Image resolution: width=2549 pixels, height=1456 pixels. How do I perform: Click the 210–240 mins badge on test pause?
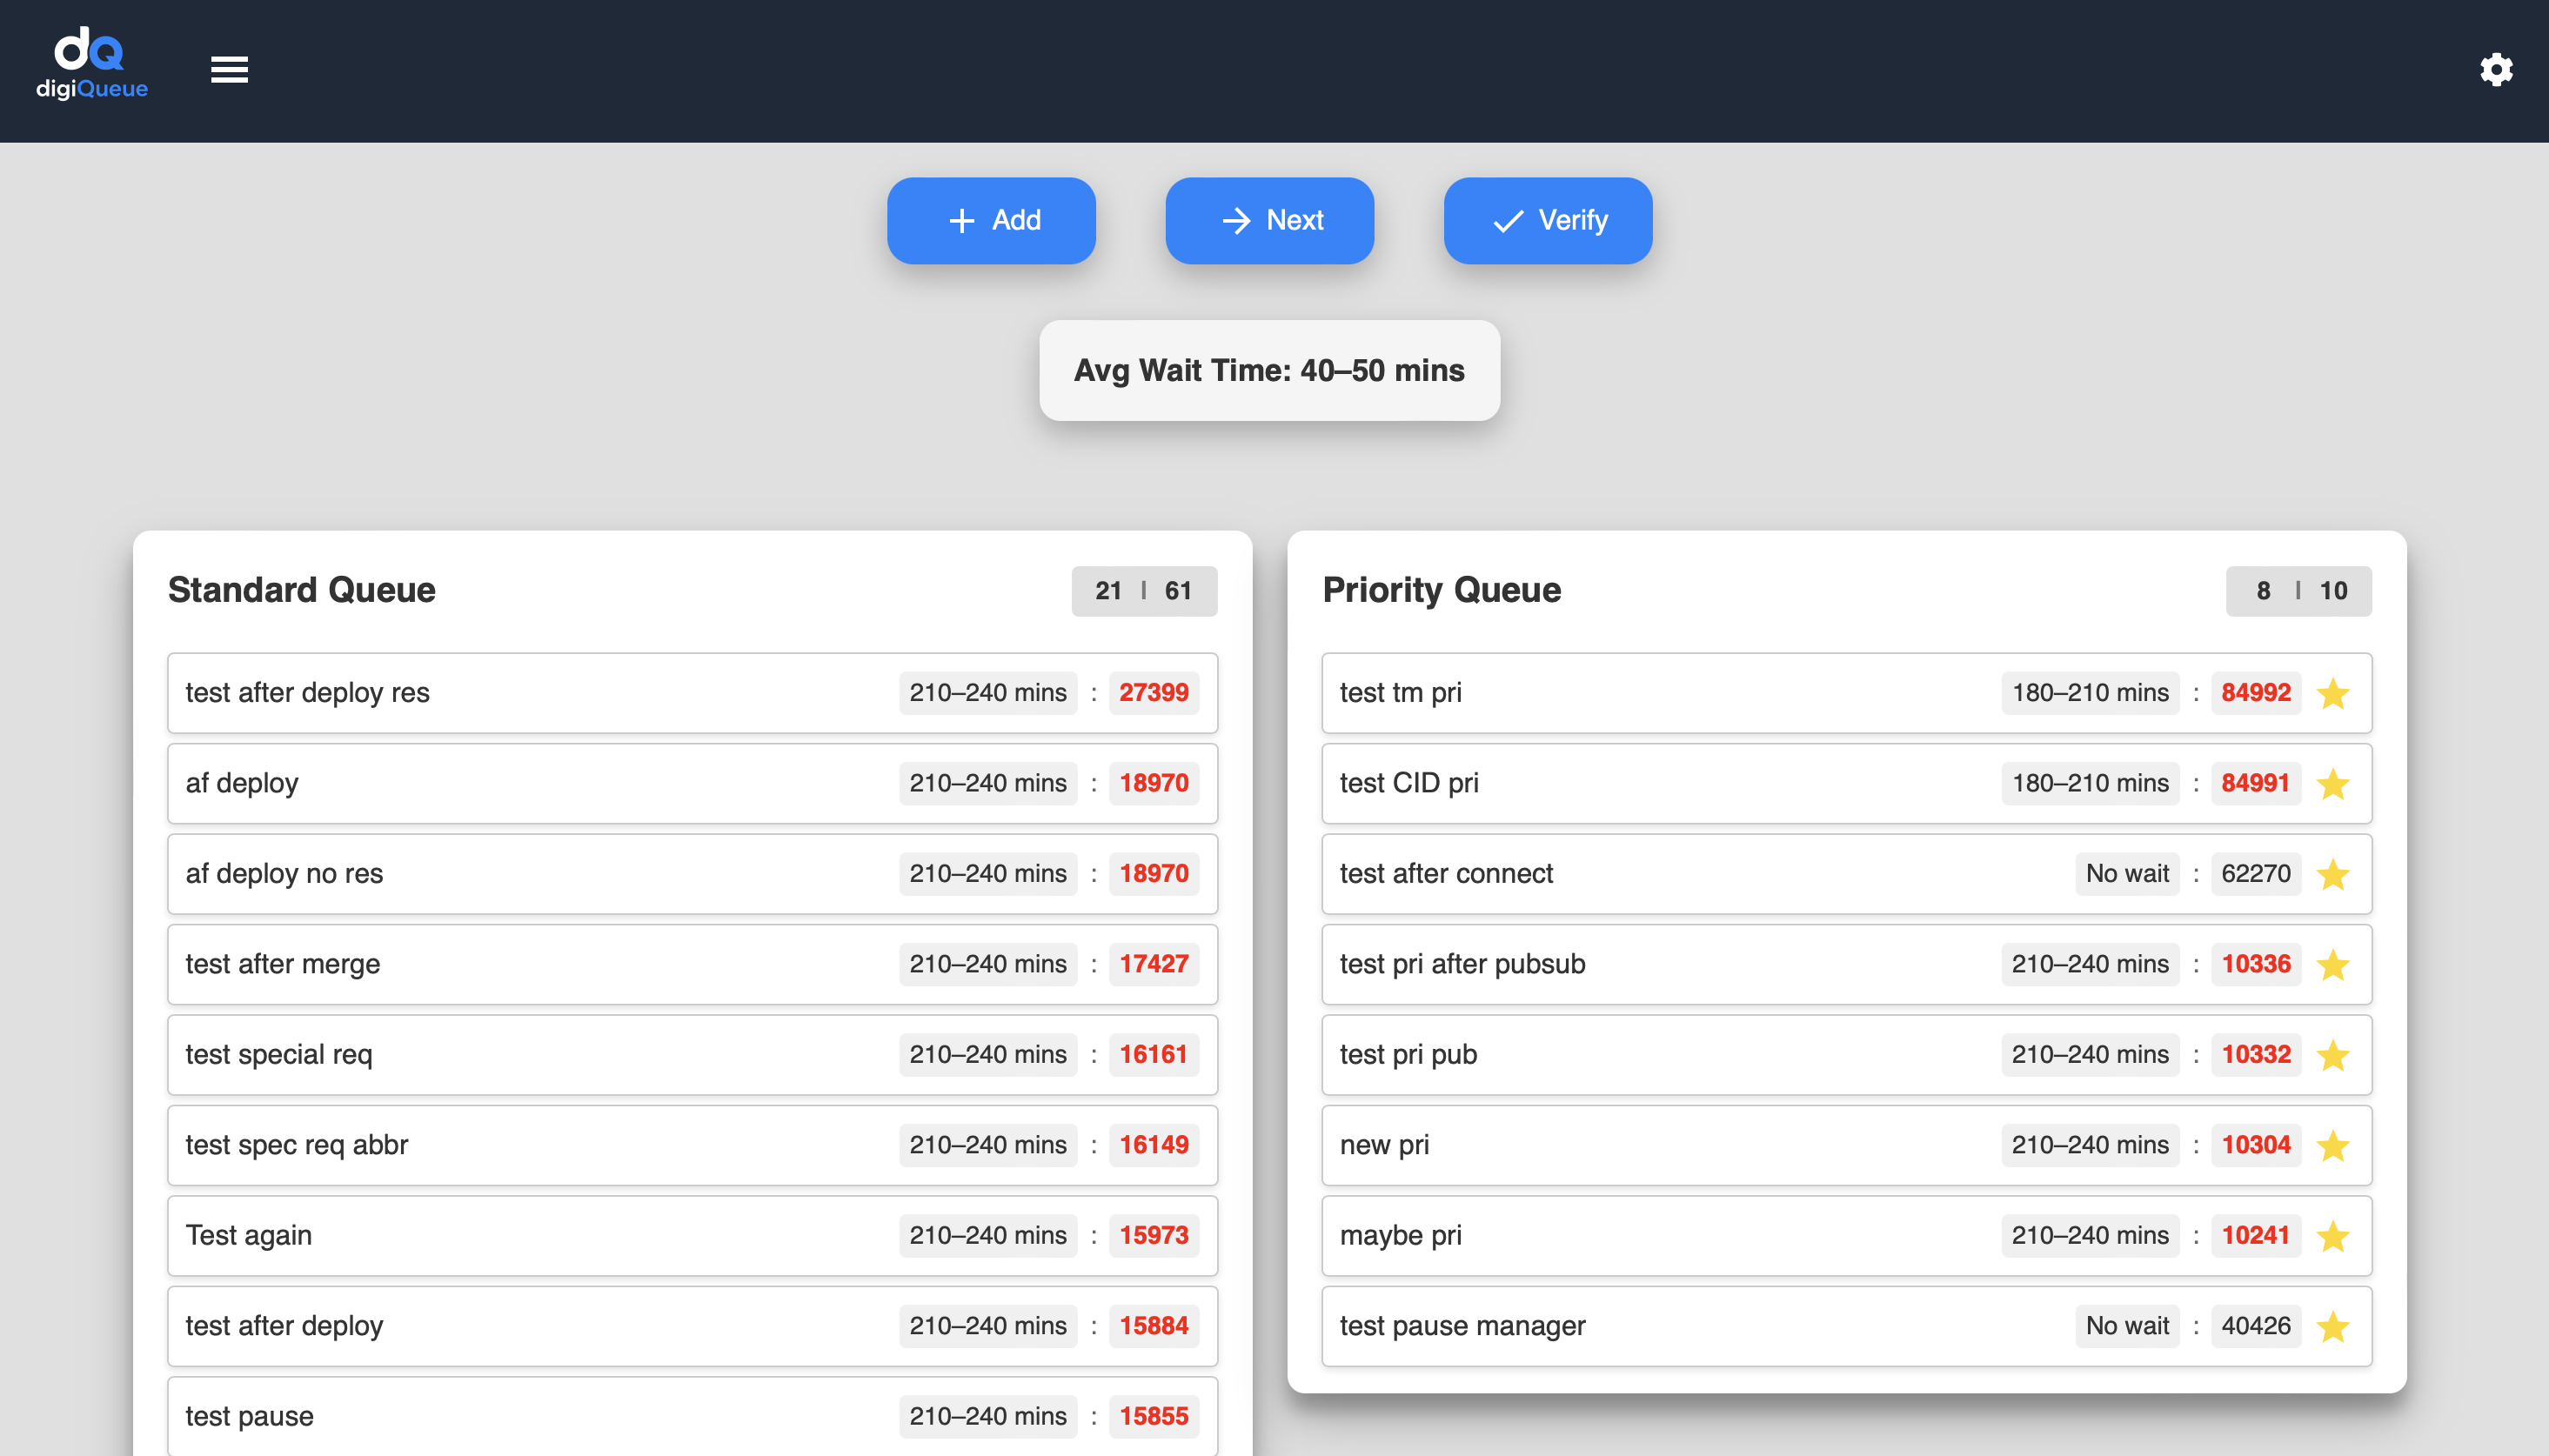point(987,1416)
